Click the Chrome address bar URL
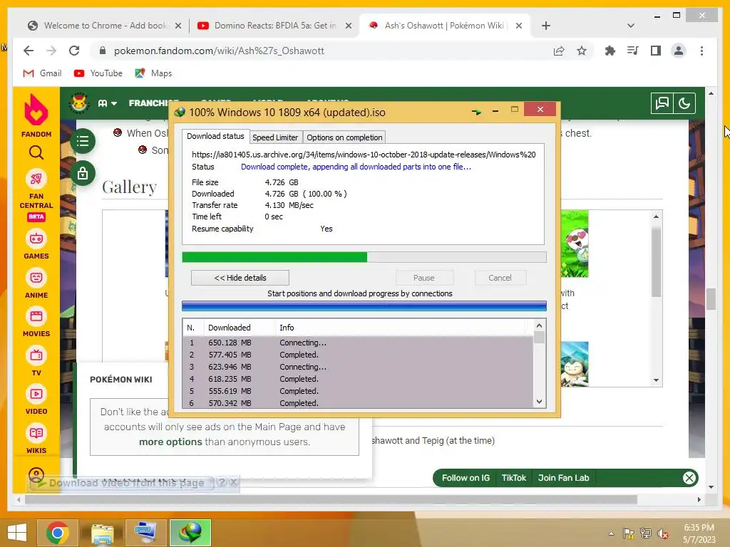This screenshot has width=730, height=547. tap(219, 51)
